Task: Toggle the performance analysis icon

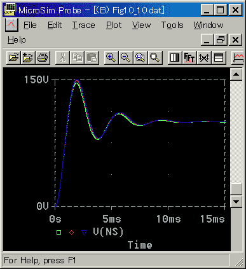Action: 204,57
